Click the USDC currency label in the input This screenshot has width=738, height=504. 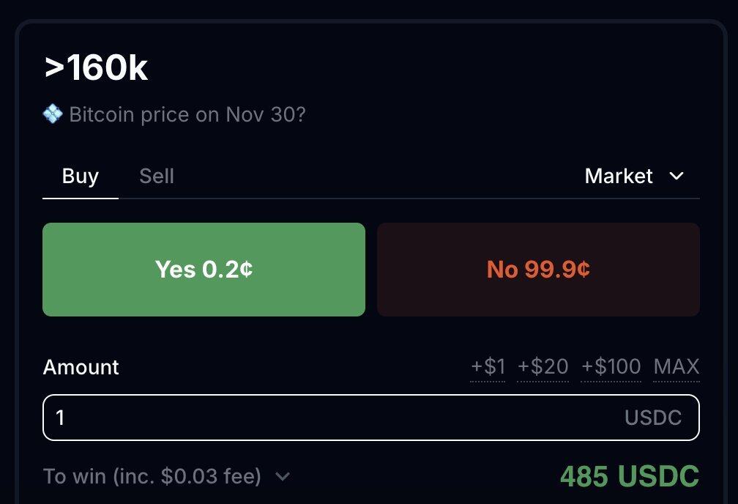click(x=653, y=418)
